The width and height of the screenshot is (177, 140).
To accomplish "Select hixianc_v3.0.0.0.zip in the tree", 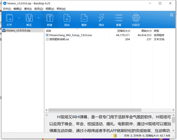I will click(x=18, y=30).
